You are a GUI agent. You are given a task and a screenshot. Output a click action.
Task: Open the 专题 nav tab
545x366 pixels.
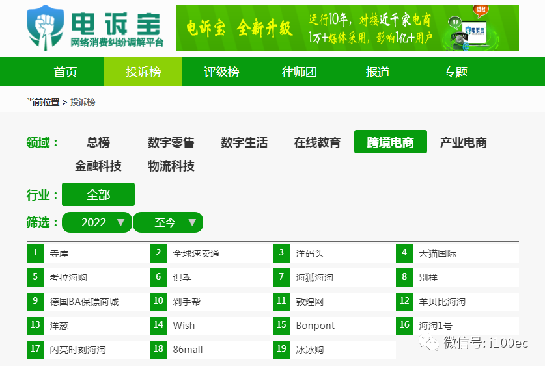(455, 72)
